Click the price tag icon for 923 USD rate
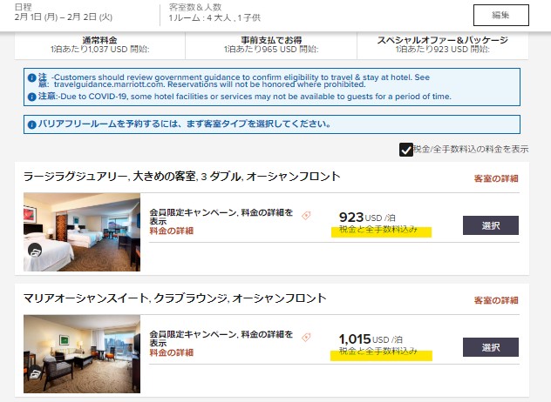This screenshot has height=402, width=551. (x=306, y=216)
